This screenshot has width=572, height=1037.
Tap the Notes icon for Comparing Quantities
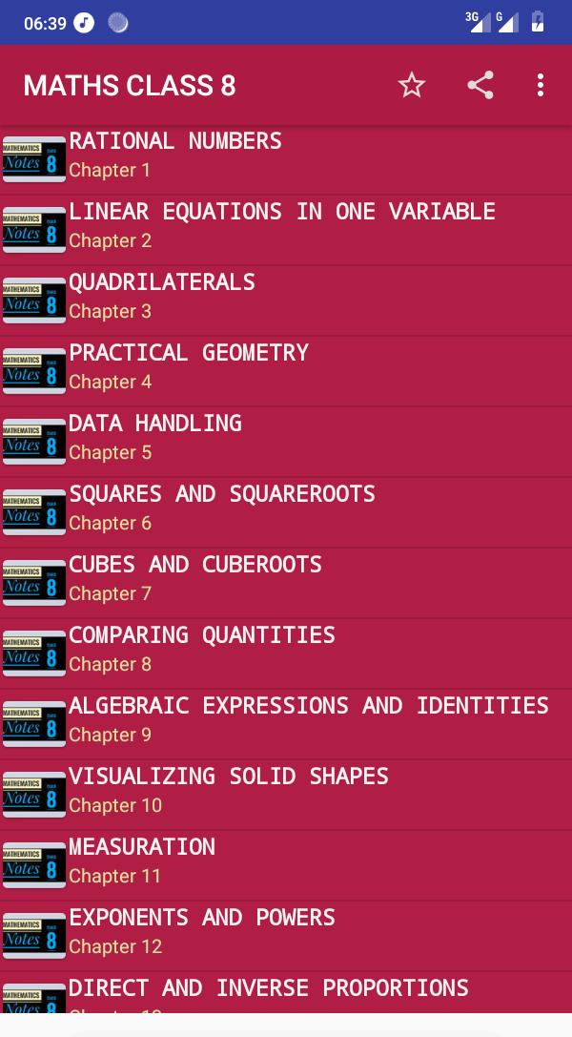click(x=34, y=653)
